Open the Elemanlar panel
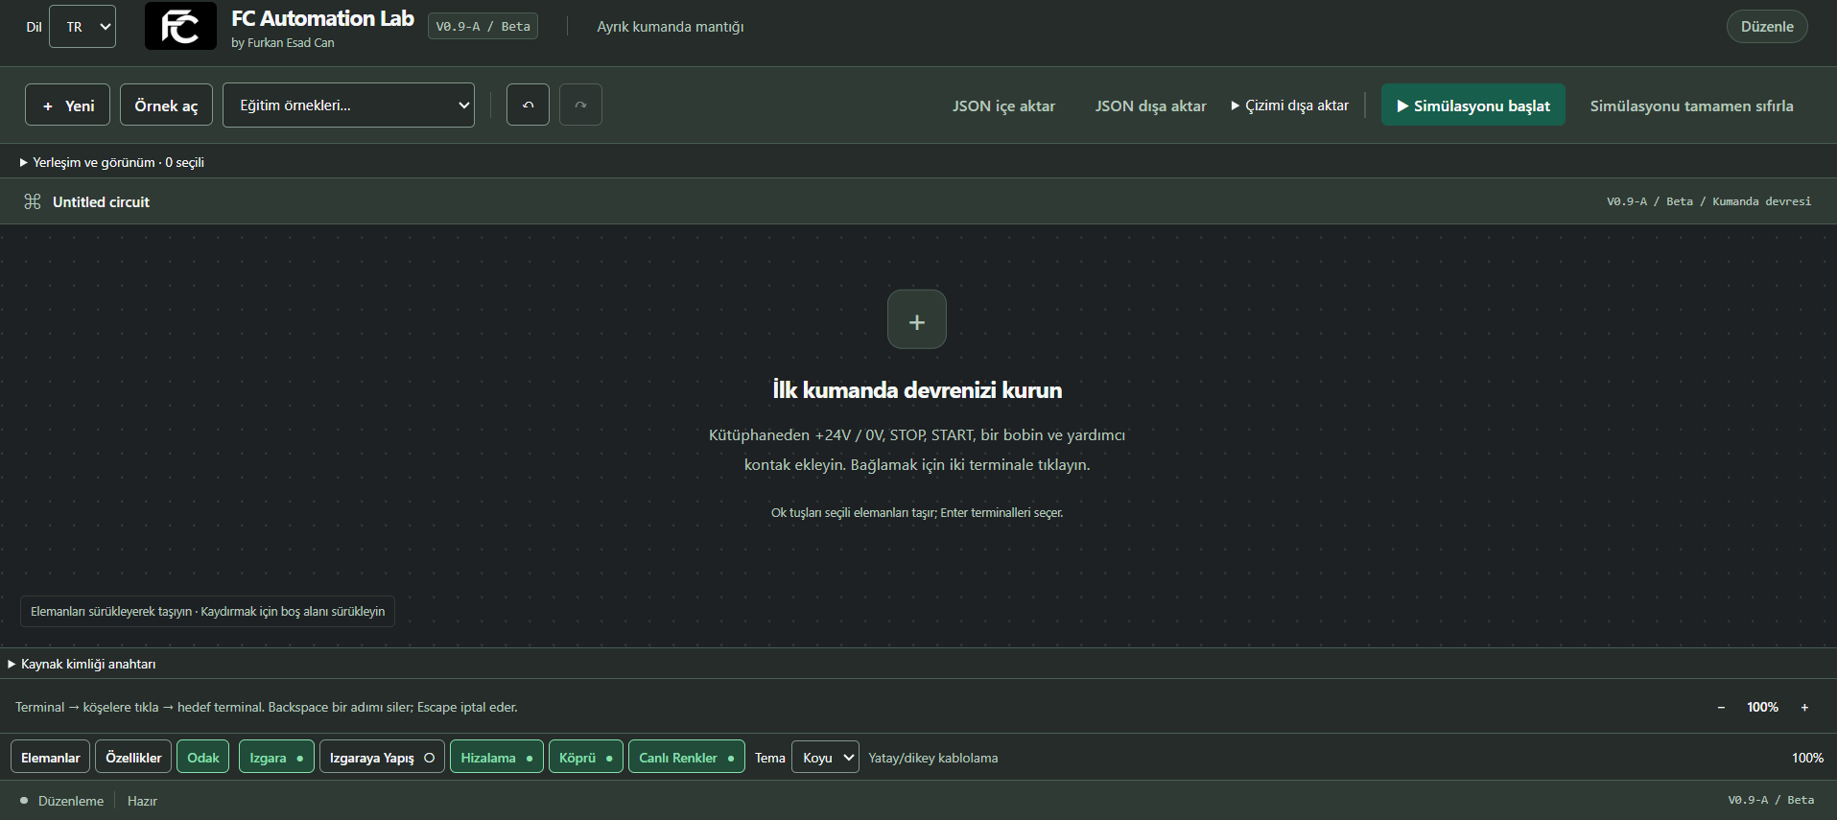The height and width of the screenshot is (820, 1837). [51, 757]
